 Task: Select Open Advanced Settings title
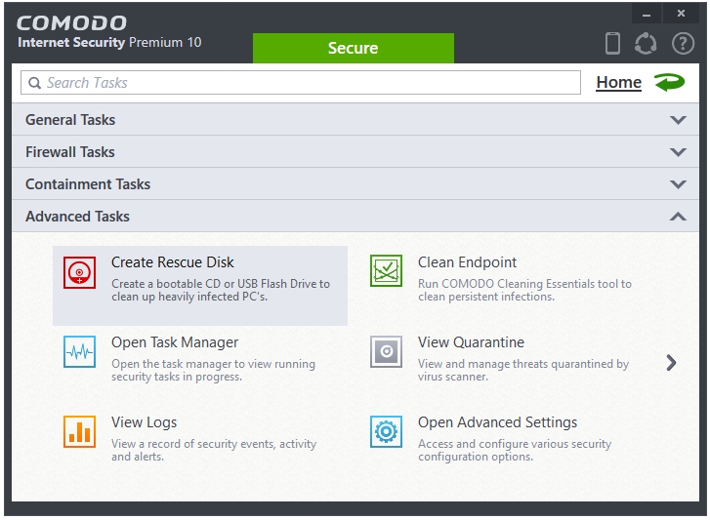tap(497, 422)
